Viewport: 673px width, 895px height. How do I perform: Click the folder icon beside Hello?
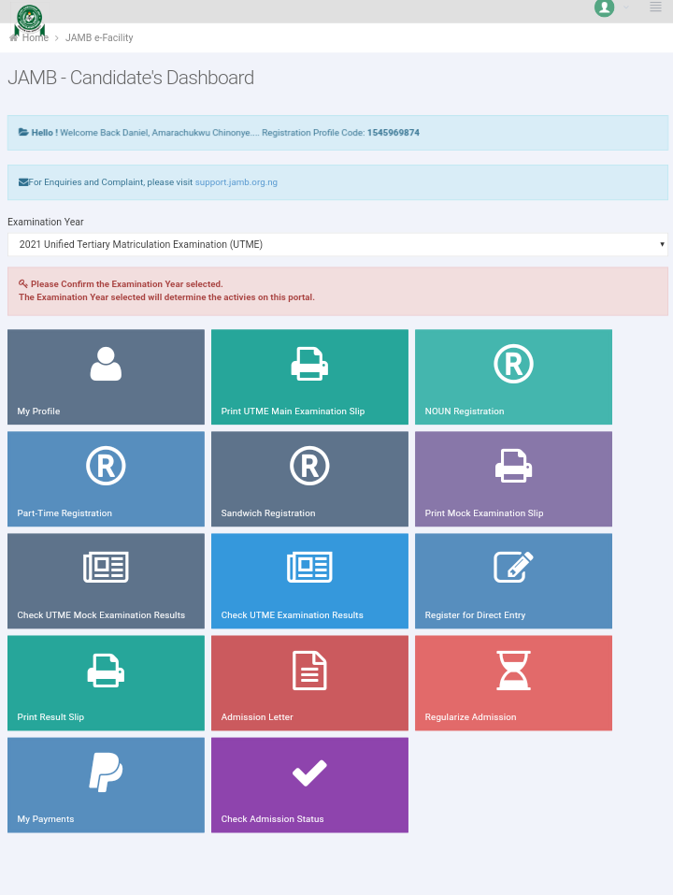coord(23,132)
